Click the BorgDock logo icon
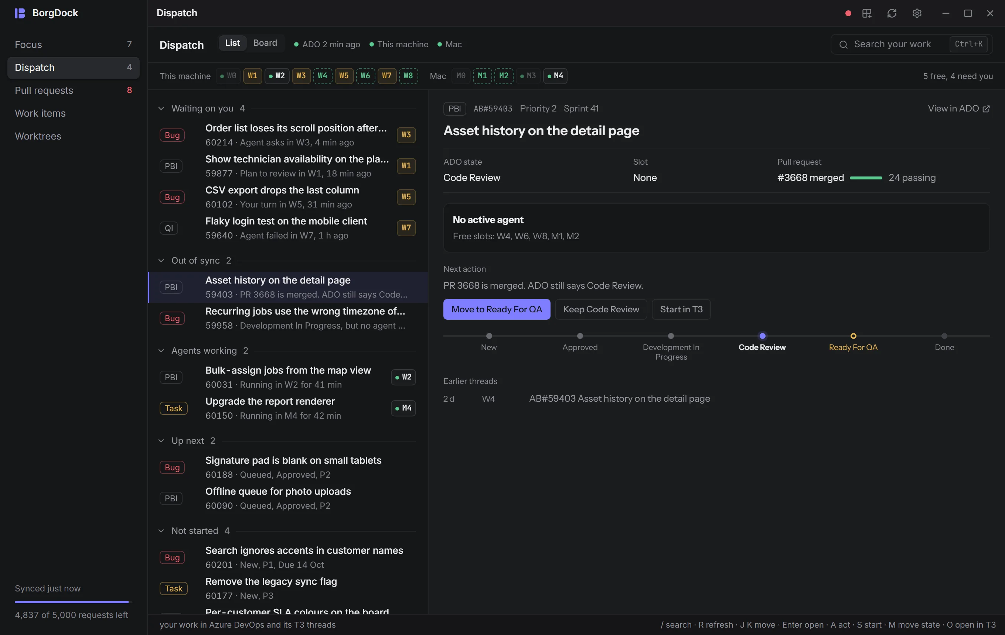Screen dimensions: 1005x635 (x=20, y=13)
